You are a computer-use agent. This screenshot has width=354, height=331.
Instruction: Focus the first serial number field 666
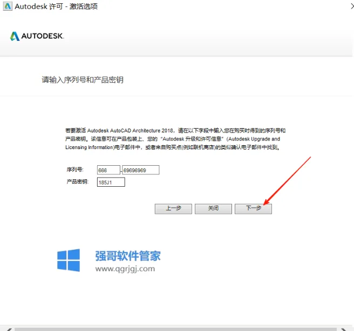coord(108,170)
